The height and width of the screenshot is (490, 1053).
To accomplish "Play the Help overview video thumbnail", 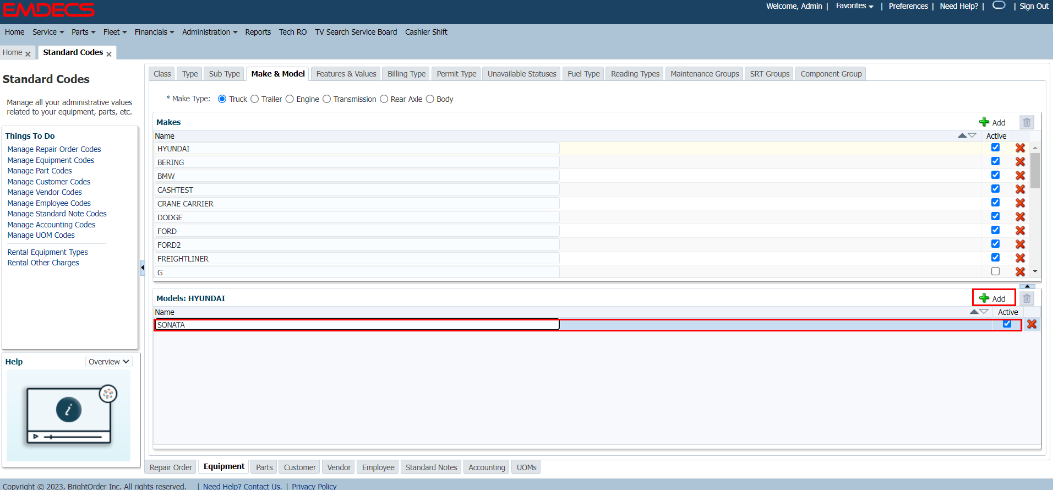I will (69, 415).
